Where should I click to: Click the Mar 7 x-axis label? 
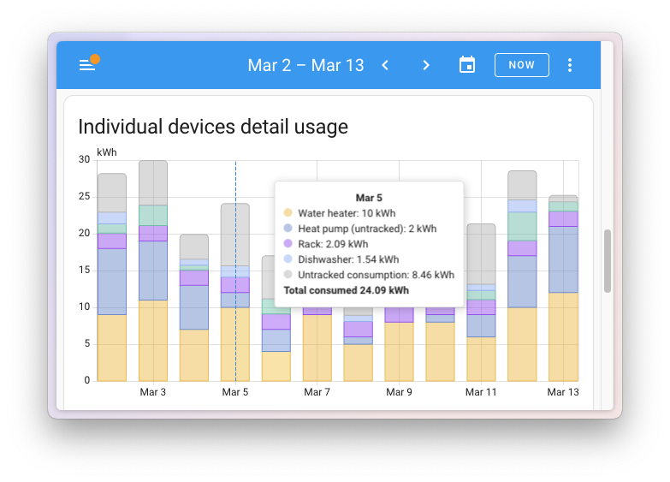(x=317, y=392)
